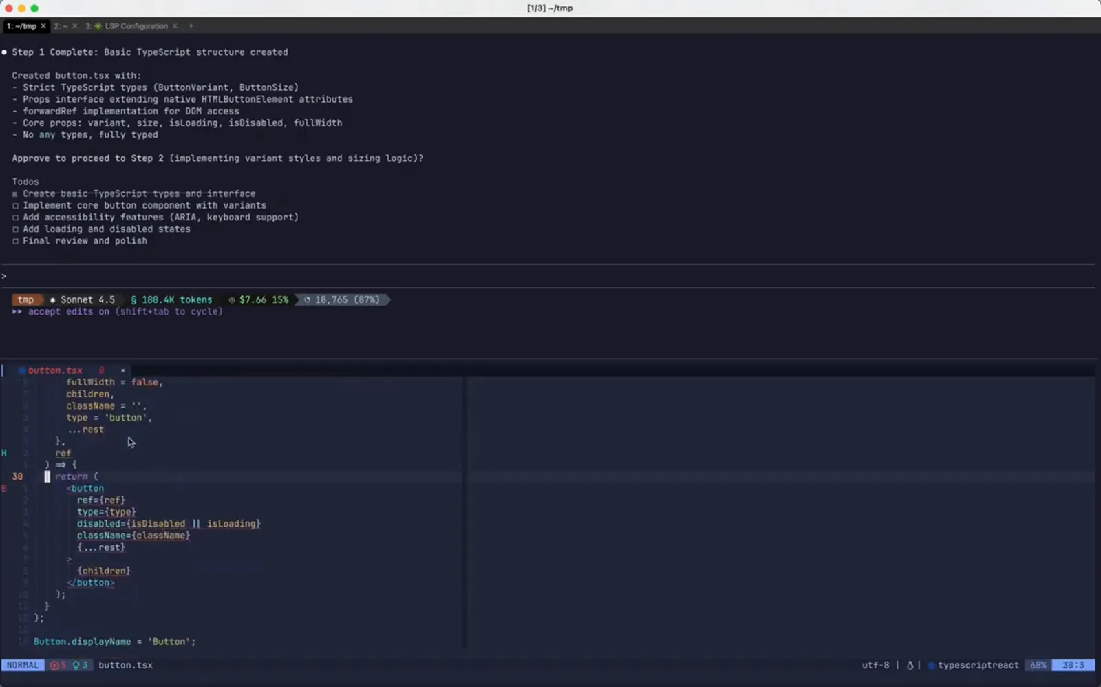This screenshot has height=687, width=1101.
Task: Click the completed 'Create basic TypeScript types' todo checkbox
Action: [x=15, y=194]
